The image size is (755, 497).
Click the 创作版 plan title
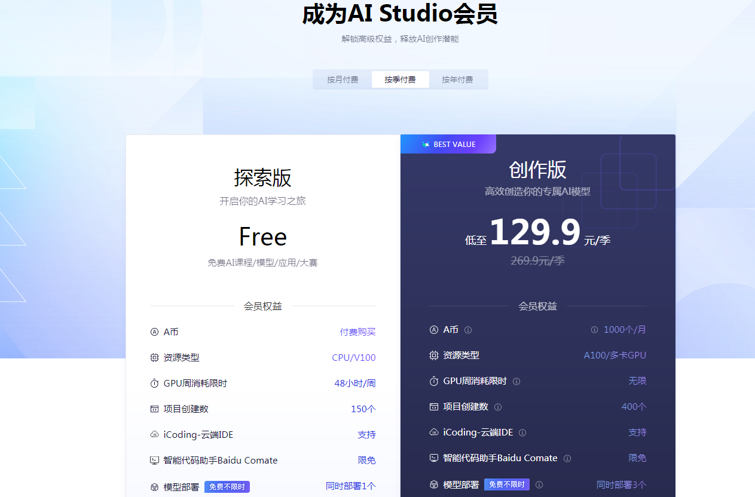click(x=538, y=170)
